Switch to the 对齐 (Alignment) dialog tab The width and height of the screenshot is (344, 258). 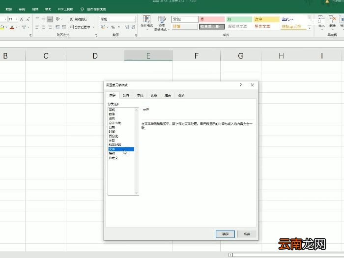(126, 95)
